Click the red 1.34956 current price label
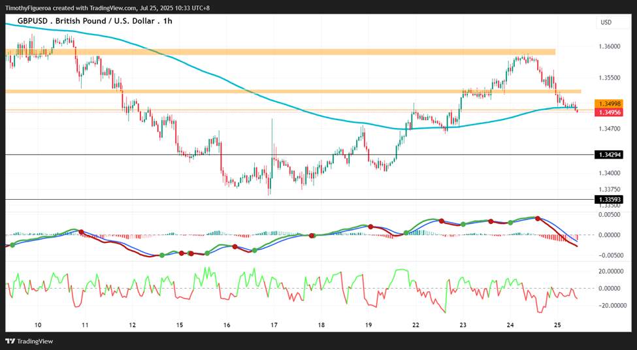637x350 pixels. pos(610,112)
